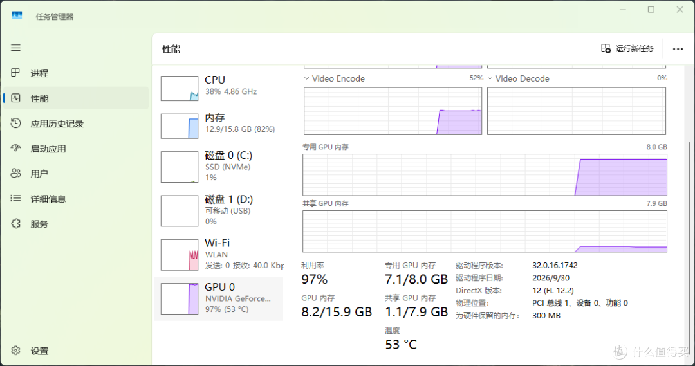Click 运行新任务 button
The height and width of the screenshot is (366, 695).
(627, 49)
